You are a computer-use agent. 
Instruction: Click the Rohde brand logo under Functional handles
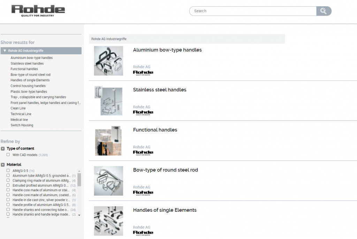pos(143,152)
